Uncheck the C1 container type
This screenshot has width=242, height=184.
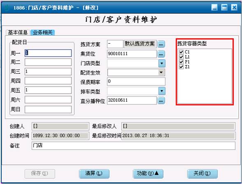pos(181,52)
